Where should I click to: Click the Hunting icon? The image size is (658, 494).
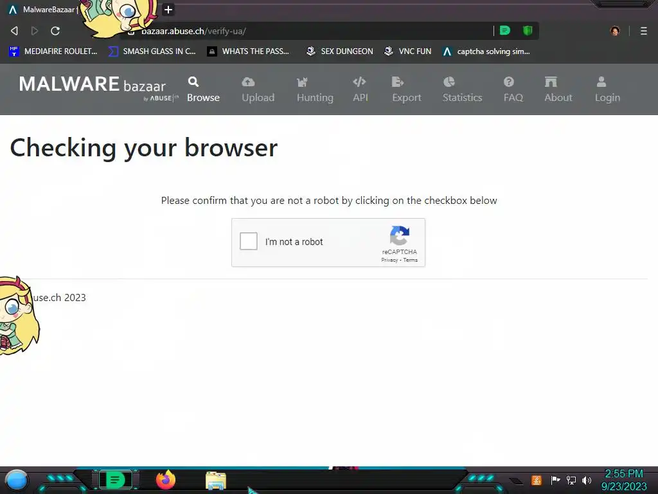(x=302, y=82)
